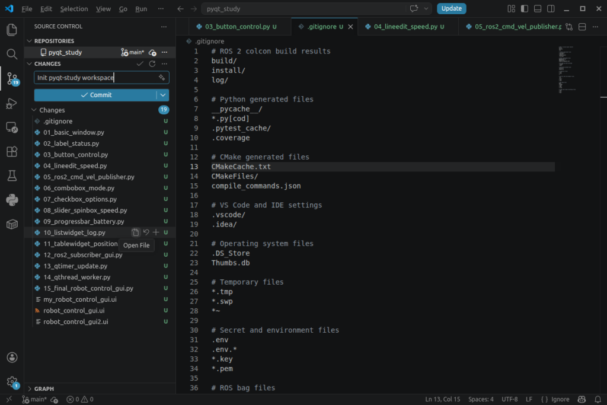Click the split editor icon in editor toolbar
The width and height of the screenshot is (607, 405).
[582, 27]
